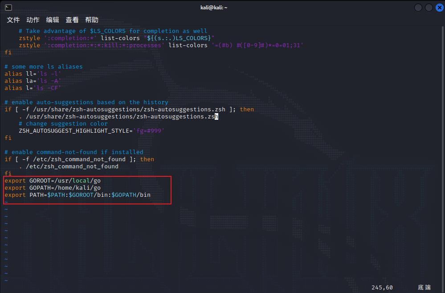Click the 底端 status text
Screen dimensions: 445x293
pos(424,287)
